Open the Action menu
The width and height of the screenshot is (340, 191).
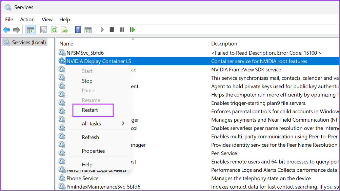click(x=27, y=20)
